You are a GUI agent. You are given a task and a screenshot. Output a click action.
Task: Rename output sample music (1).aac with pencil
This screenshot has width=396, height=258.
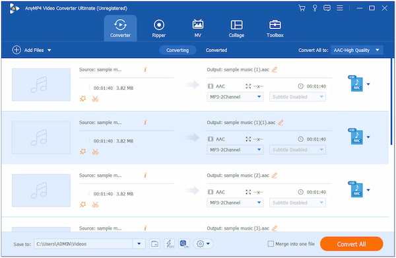click(x=275, y=69)
